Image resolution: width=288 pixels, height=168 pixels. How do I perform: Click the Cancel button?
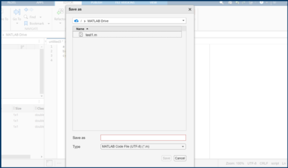click(180, 158)
